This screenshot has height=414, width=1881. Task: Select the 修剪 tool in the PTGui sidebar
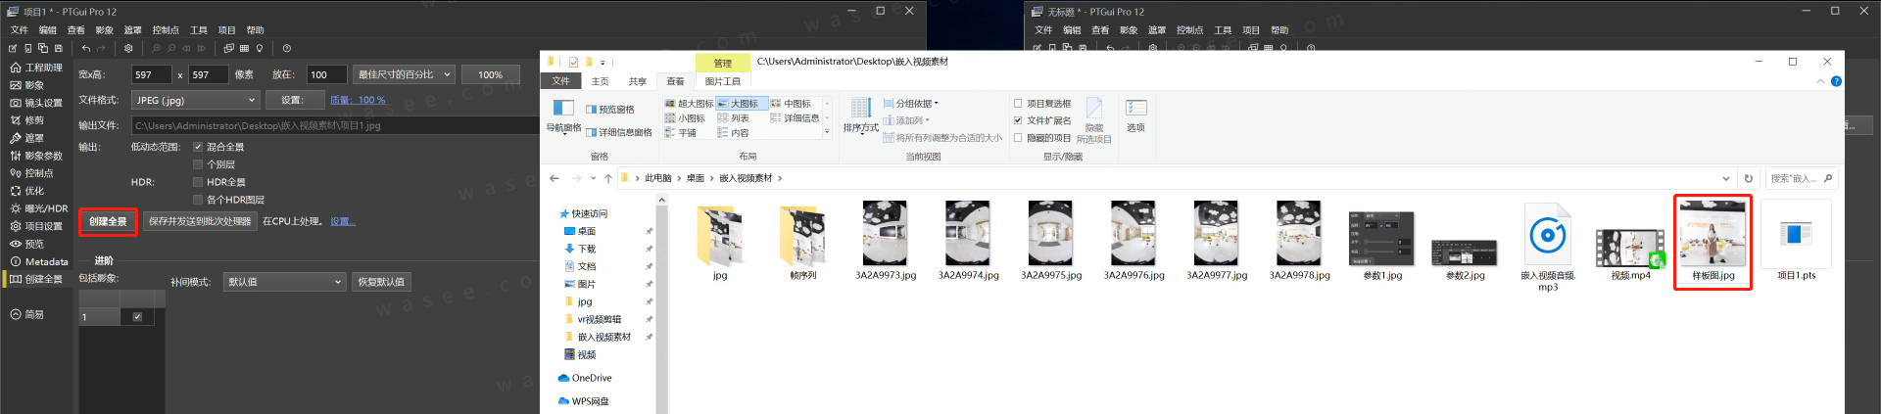[27, 120]
